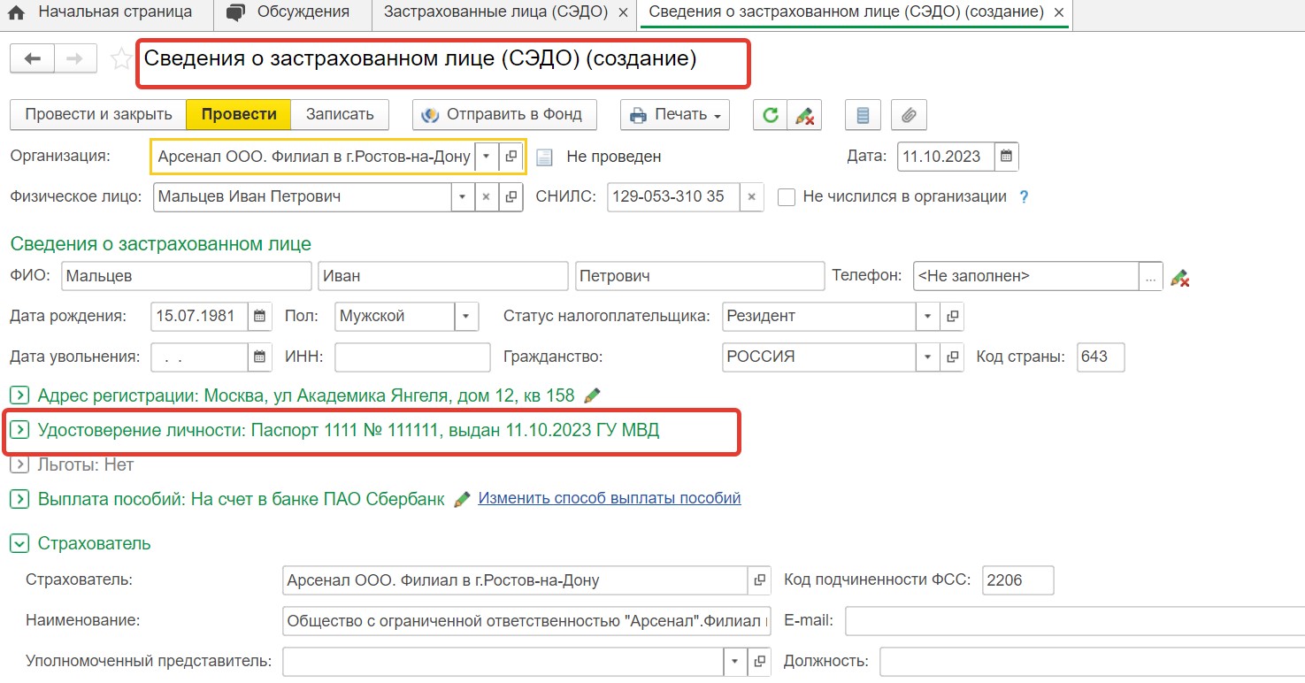Enable 'Не числился в организации' checkbox
The height and width of the screenshot is (683, 1305).
pyautogui.click(x=786, y=197)
